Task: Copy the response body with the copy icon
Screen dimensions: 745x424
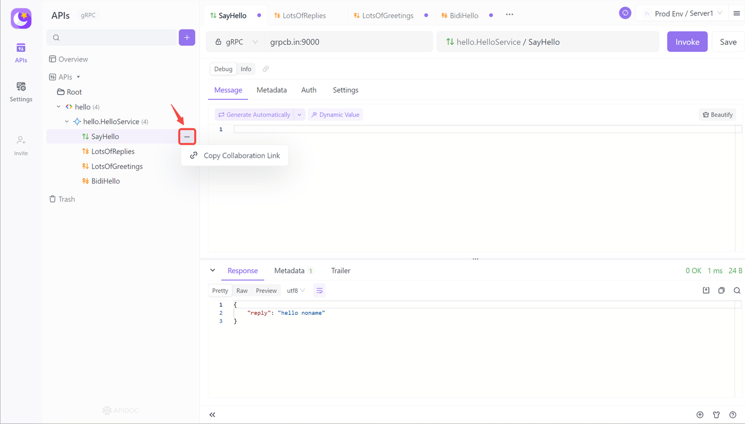Action: 721,290
